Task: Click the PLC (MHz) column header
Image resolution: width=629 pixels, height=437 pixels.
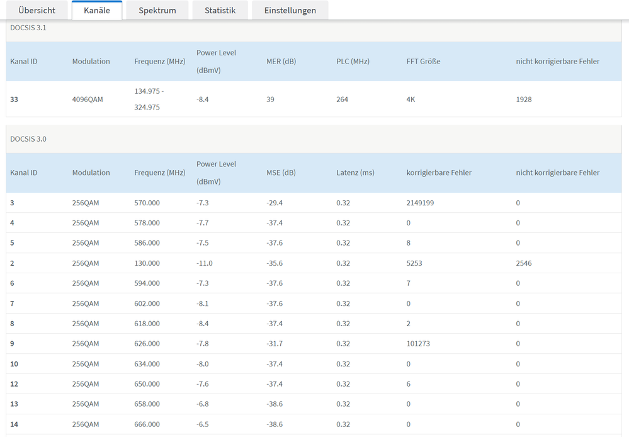Action: (353, 62)
